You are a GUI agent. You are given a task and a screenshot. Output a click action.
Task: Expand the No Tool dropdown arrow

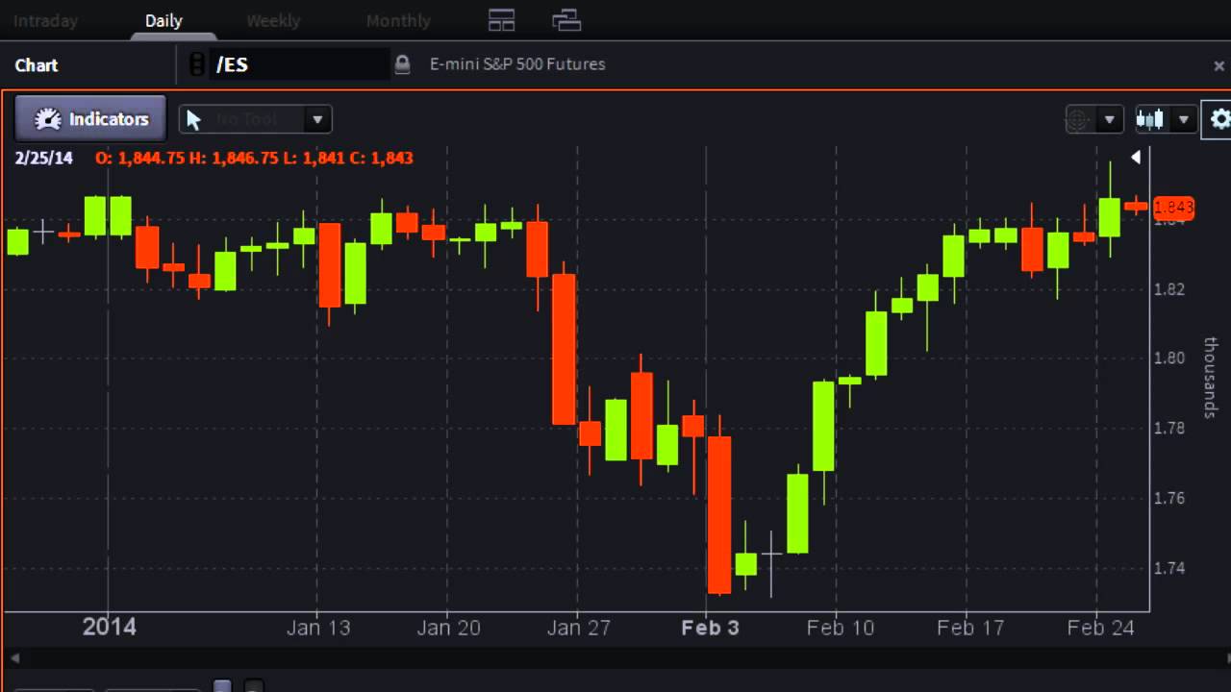316,119
